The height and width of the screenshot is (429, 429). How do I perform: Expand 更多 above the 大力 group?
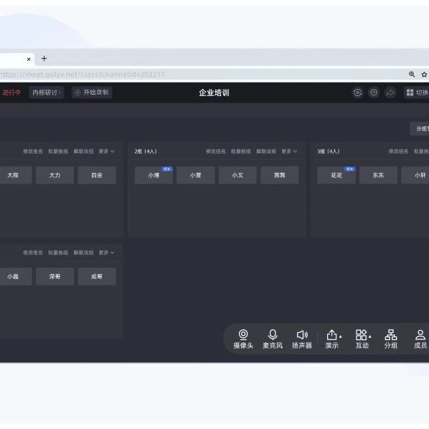pyautogui.click(x=106, y=151)
